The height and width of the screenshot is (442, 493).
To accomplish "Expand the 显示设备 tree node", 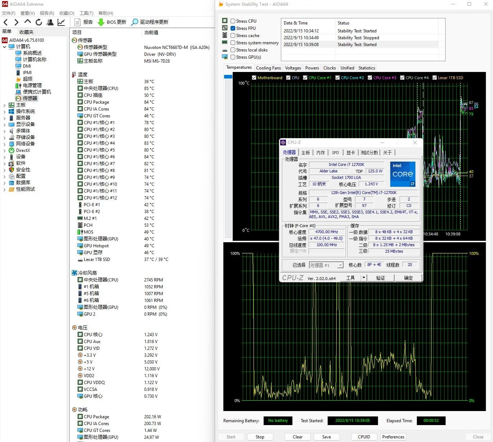I will click(4, 124).
